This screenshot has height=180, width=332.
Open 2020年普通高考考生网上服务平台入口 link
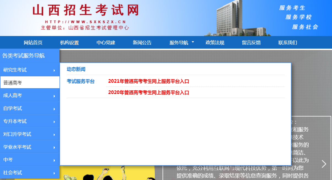(x=149, y=93)
